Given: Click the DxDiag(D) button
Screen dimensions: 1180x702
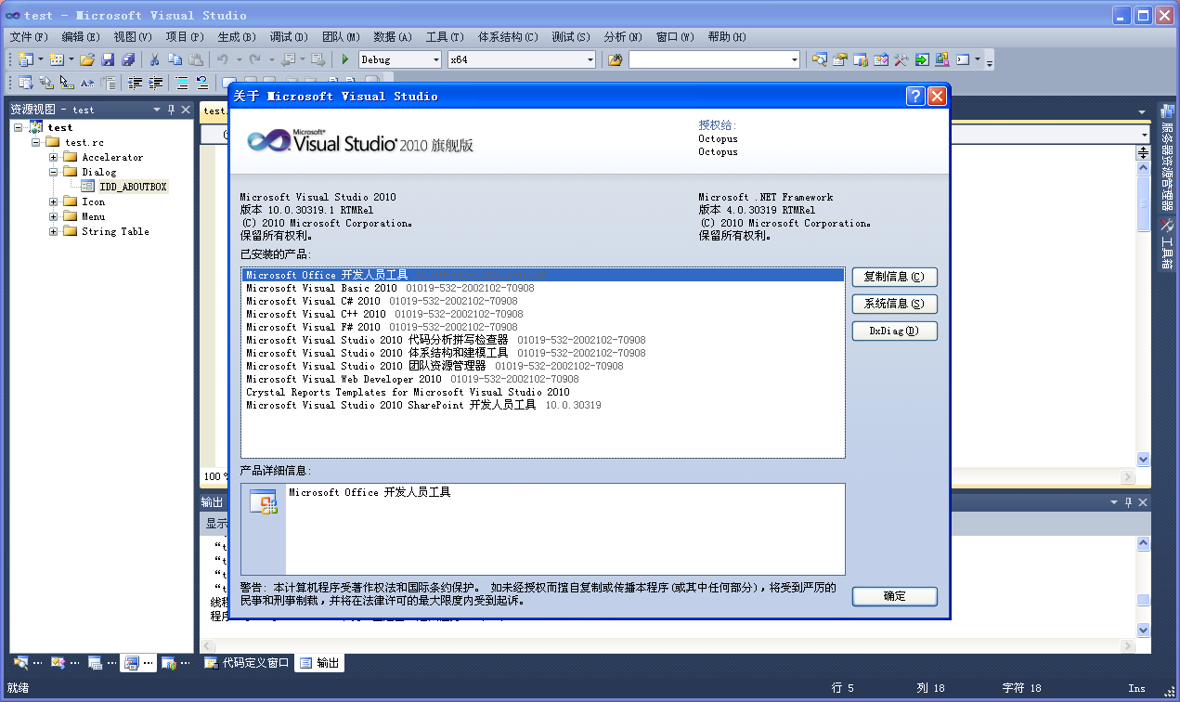Looking at the screenshot, I should tap(894, 331).
